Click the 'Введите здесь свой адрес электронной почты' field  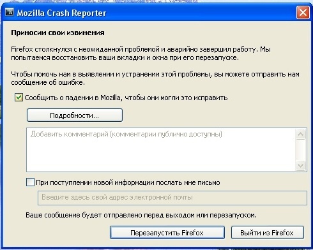tap(172, 198)
